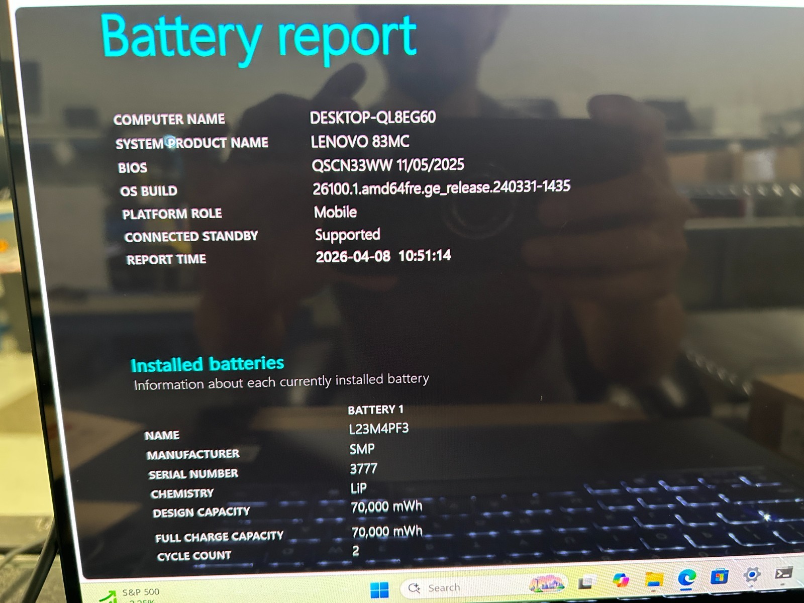The width and height of the screenshot is (804, 603).
Task: Click the FULL CHARGE CAPACITY label
Action: [x=219, y=537]
